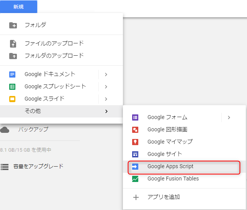Click the blue 新規 button
The height and width of the screenshot is (210, 247).
tap(18, 7)
